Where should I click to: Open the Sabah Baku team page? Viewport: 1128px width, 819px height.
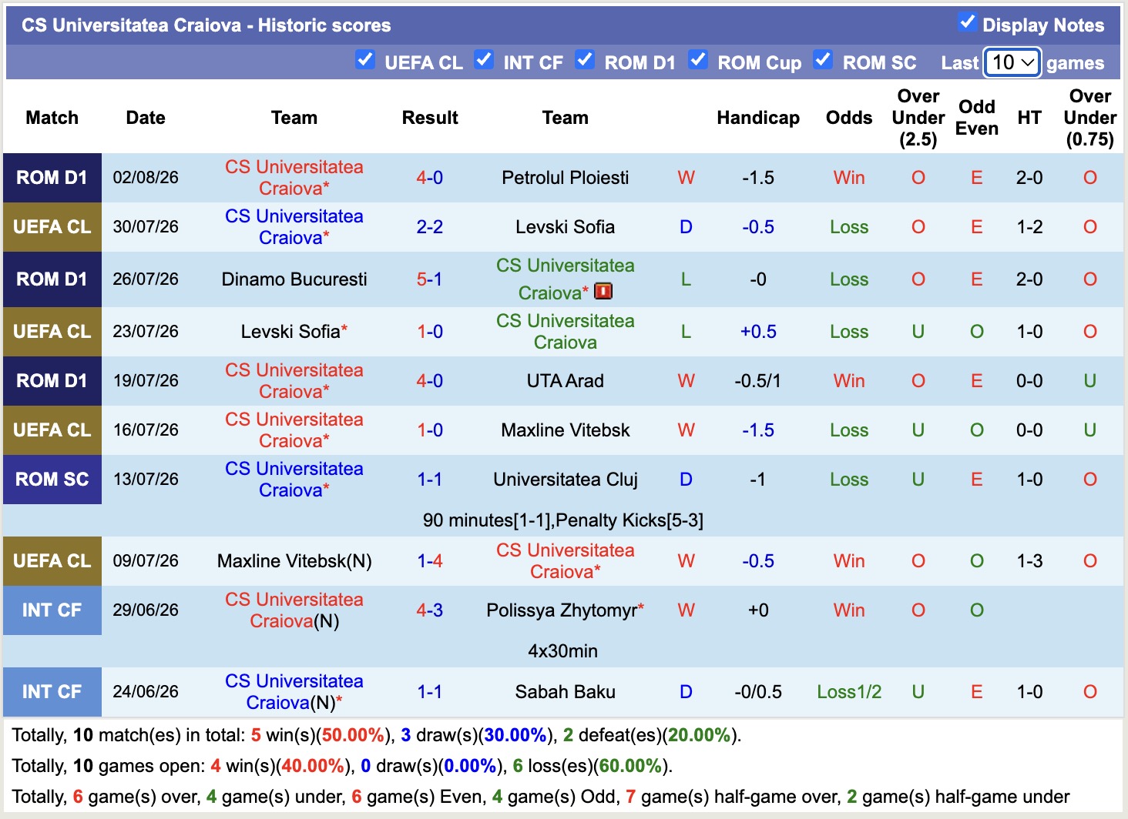[566, 692]
